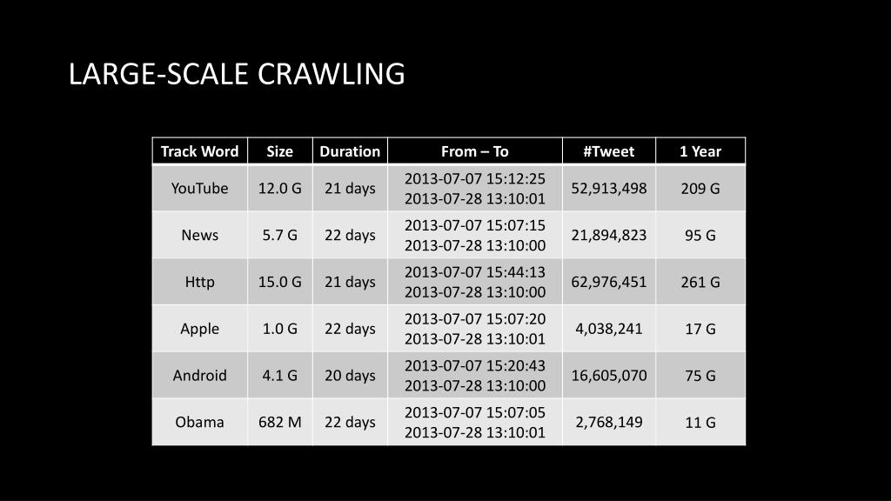Select the Http track word cell
891x501 pixels.
(199, 282)
